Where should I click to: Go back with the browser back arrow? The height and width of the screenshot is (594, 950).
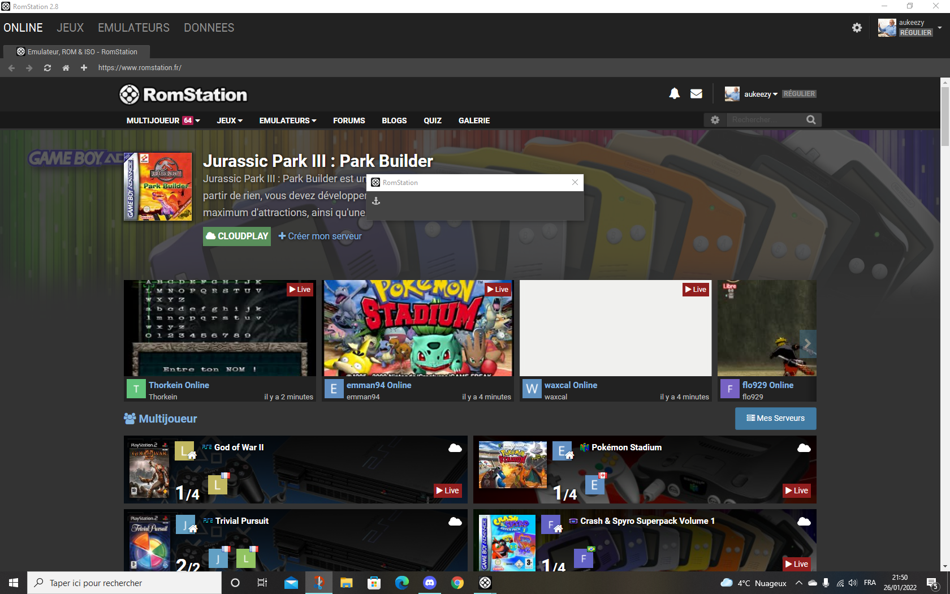pos(11,68)
